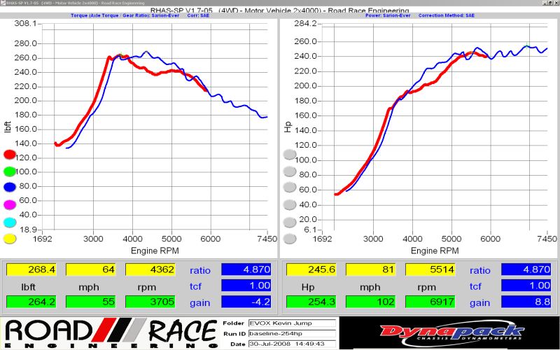Screen dimensions: 560x350
Task: Toggle the topmost gray circle on Hp chart
Action: tap(289, 155)
